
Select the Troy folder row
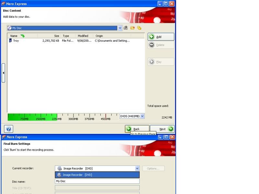pos(69,41)
